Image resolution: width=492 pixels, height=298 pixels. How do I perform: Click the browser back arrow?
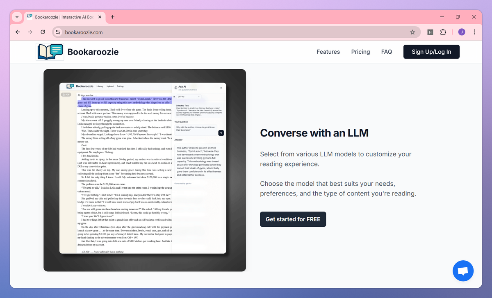(17, 32)
